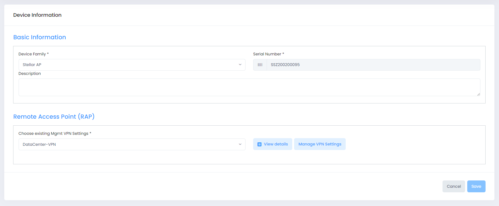Click the list icon in View details
Image resolution: width=499 pixels, height=206 pixels.
click(259, 144)
